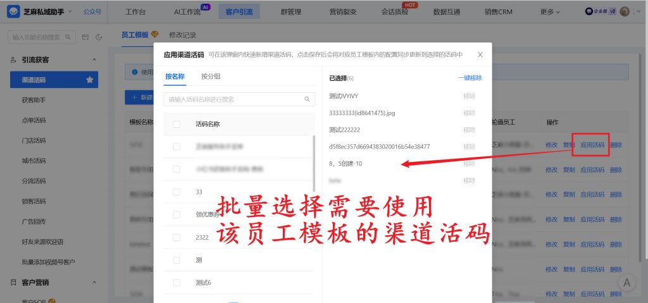Close the 应用渠道活码 dialog
The image size is (648, 303).
click(x=480, y=54)
